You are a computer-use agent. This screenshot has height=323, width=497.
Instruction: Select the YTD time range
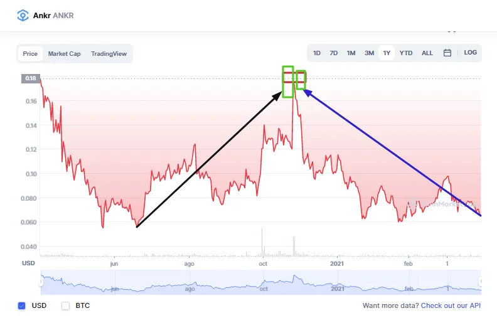coord(406,53)
